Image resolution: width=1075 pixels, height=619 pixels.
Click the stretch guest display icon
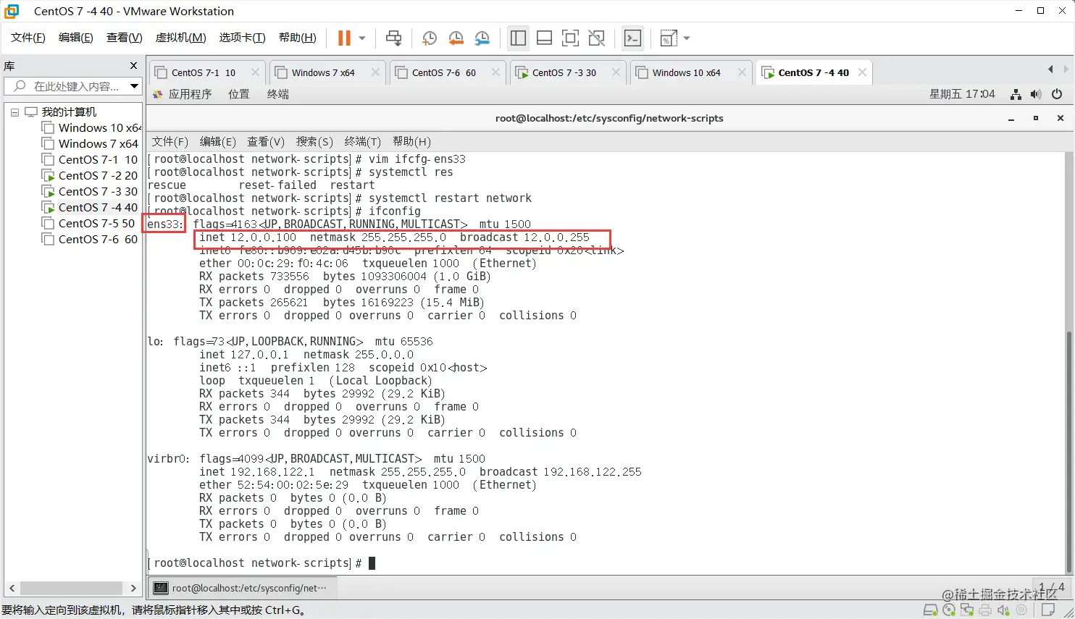tap(668, 38)
